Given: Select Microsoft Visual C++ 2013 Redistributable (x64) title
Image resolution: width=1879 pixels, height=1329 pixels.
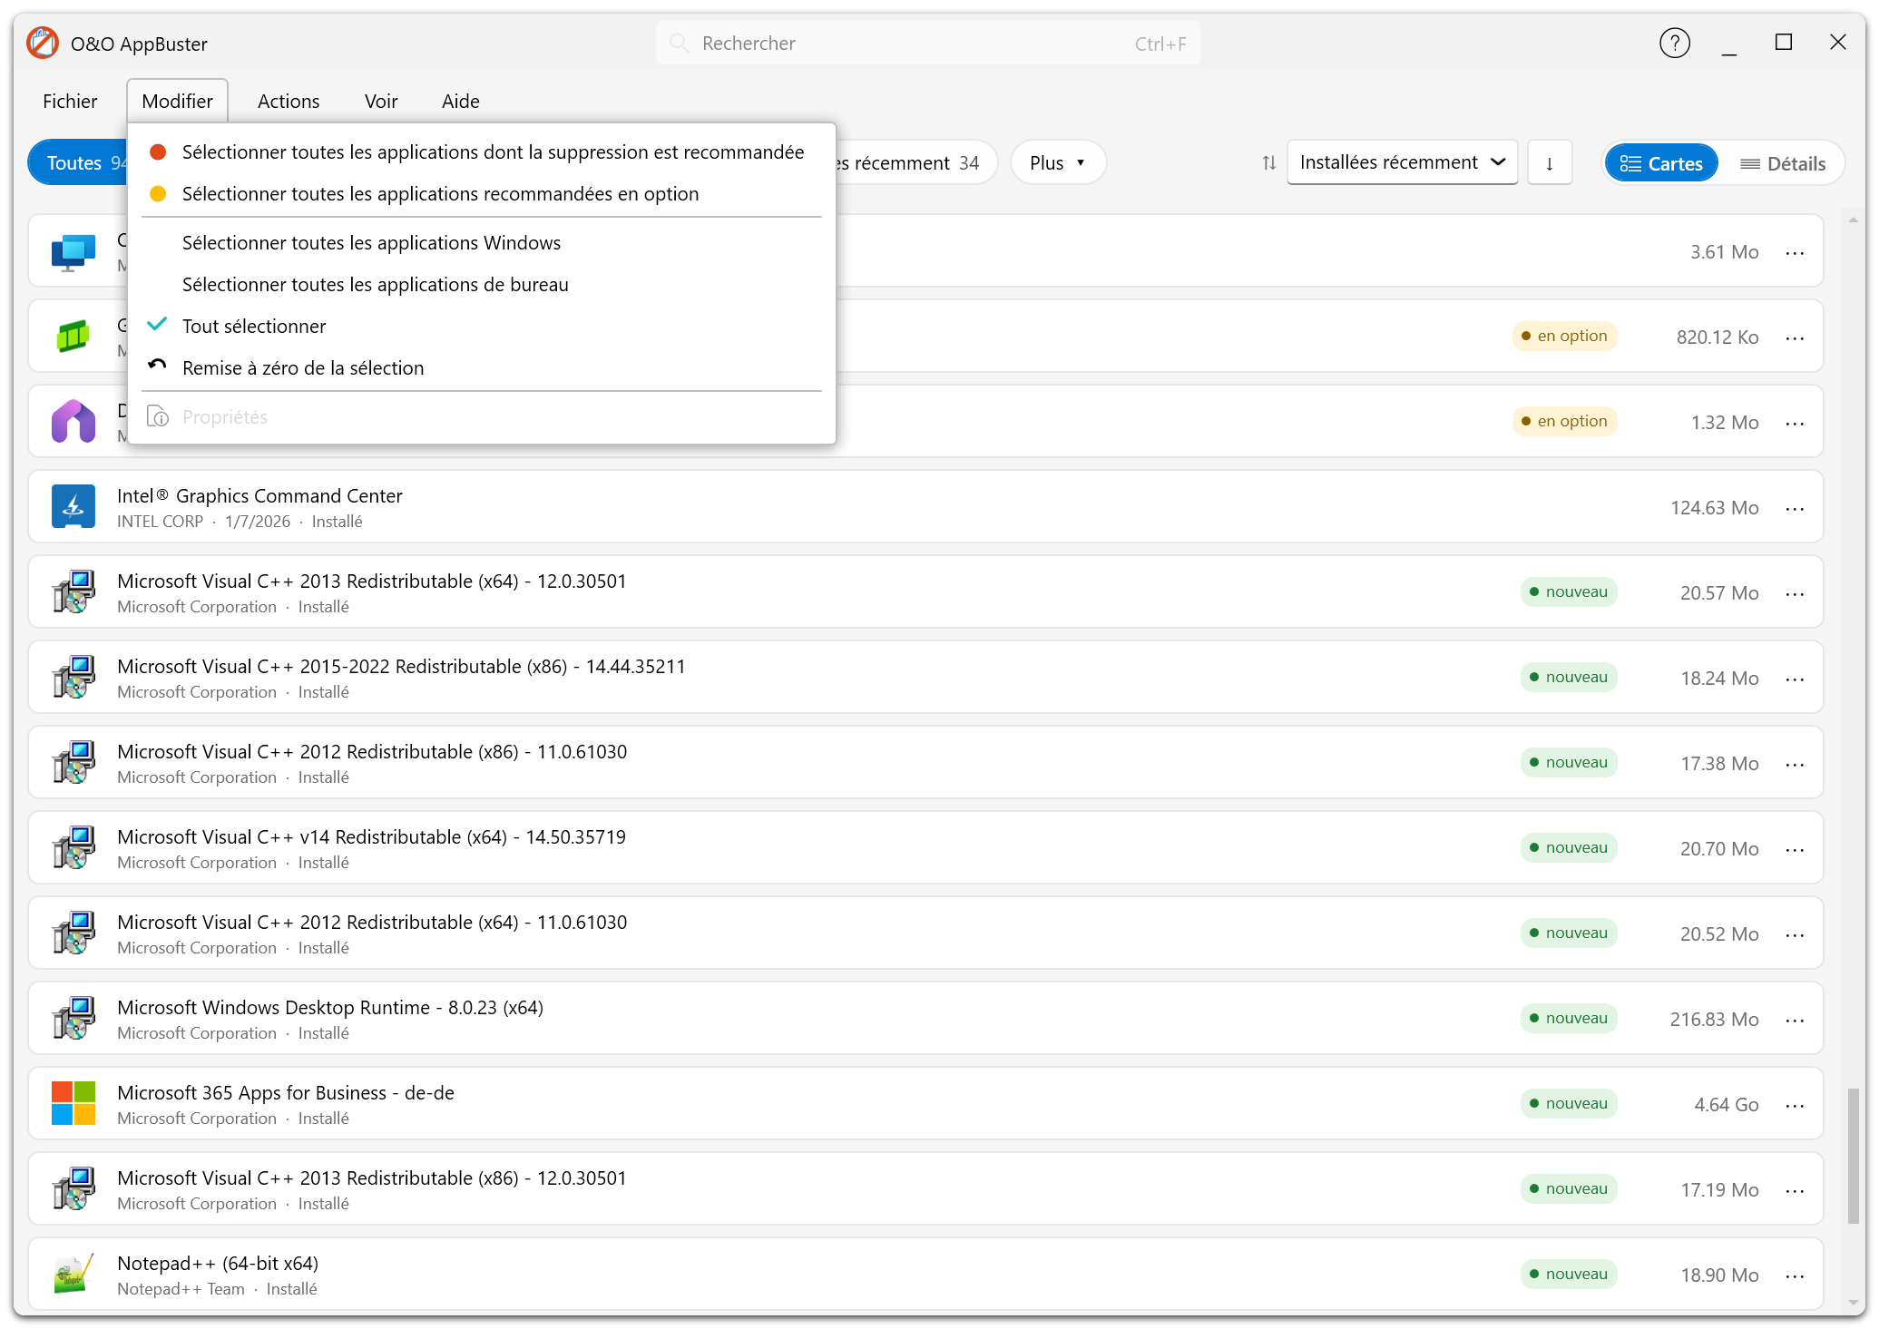Looking at the screenshot, I should point(372,581).
